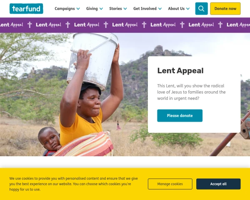Select Manage cookies button
Image resolution: width=250 pixels, height=200 pixels.
[x=170, y=184]
